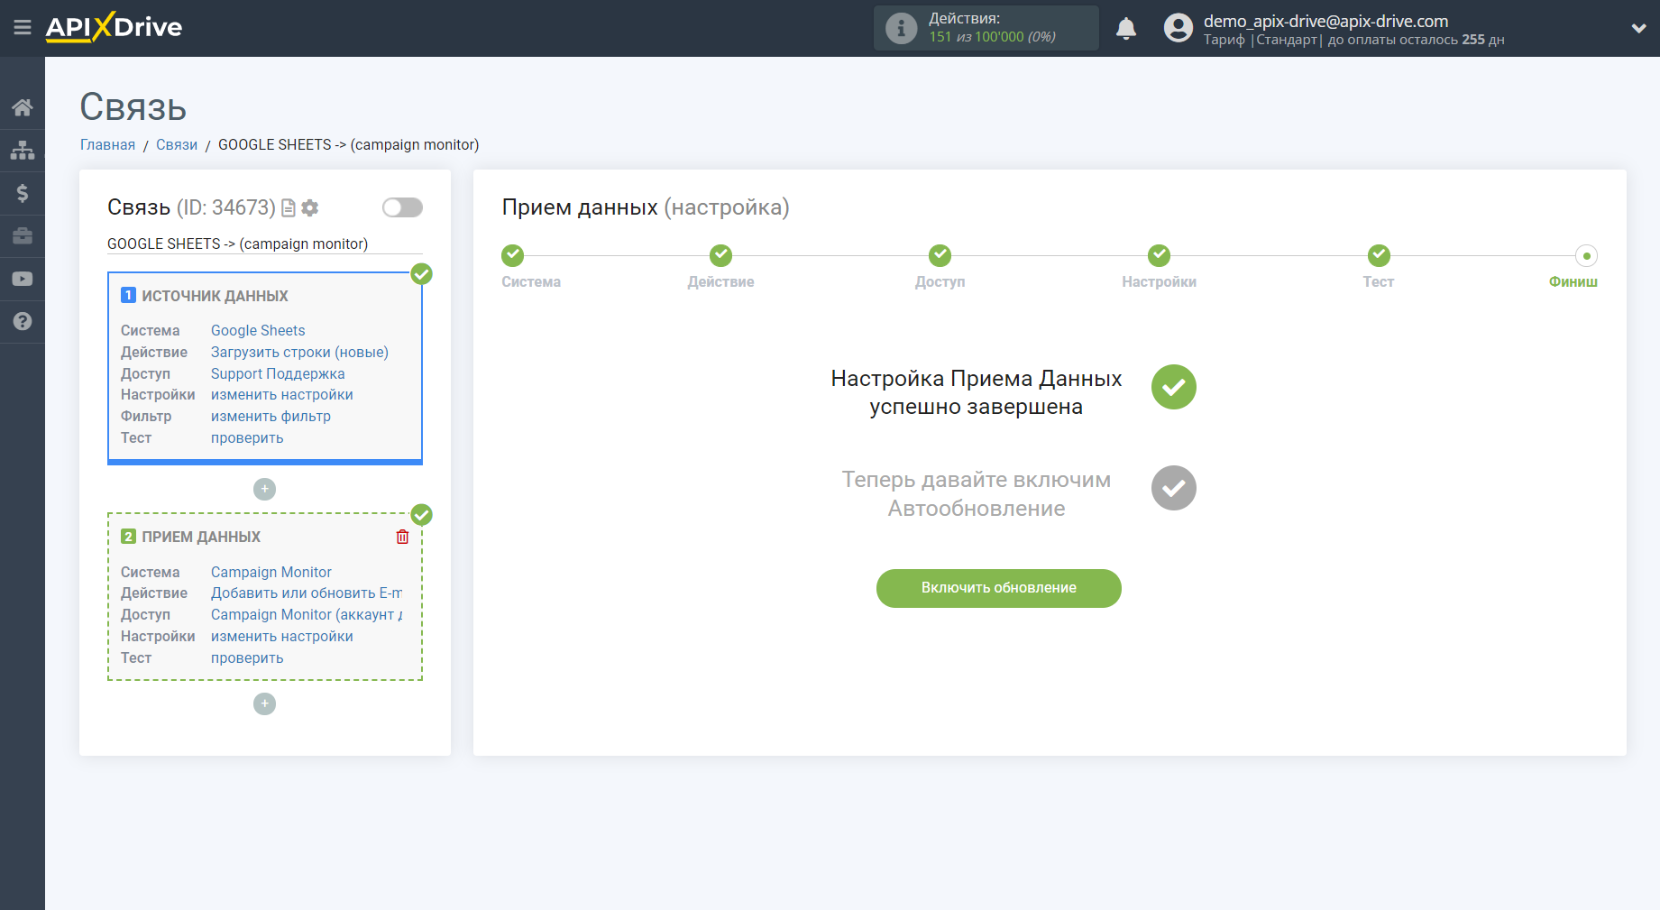
Task: Click the connection name GOOGLE SHEETS -> (campaign monitor) field
Action: (x=264, y=244)
